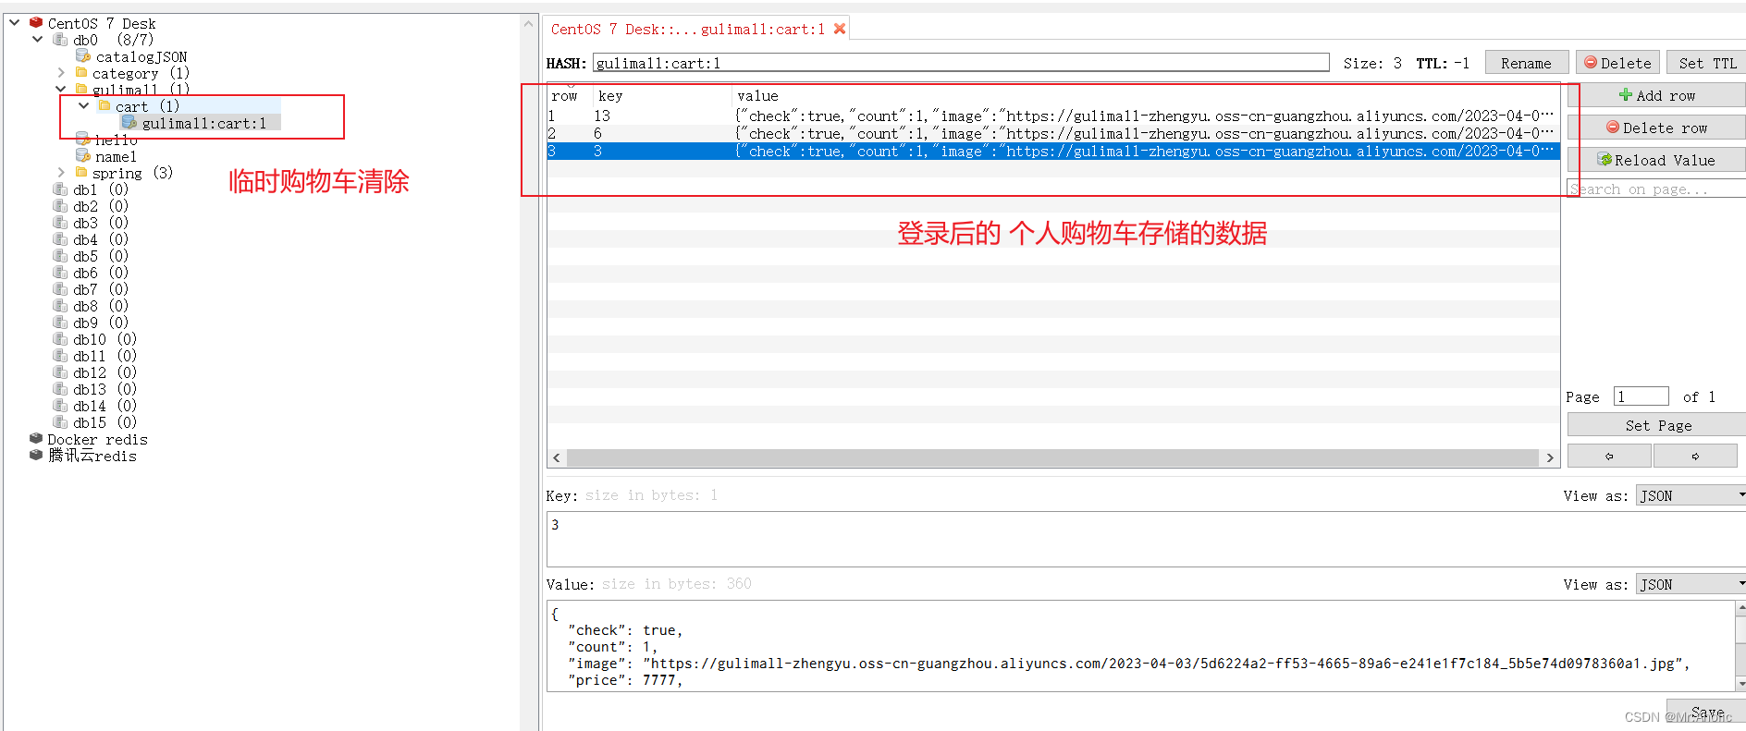The image size is (1746, 731).
Task: Collapse the cart namespace folder
Action: (x=84, y=106)
